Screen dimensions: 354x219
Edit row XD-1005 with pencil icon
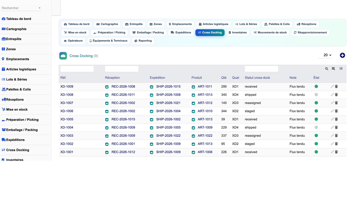[x=332, y=119]
